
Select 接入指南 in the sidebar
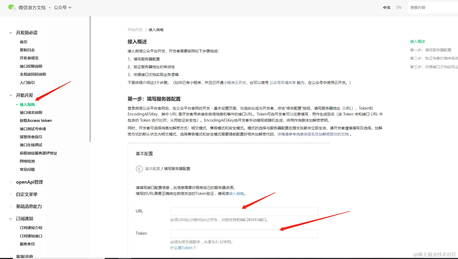[27, 105]
